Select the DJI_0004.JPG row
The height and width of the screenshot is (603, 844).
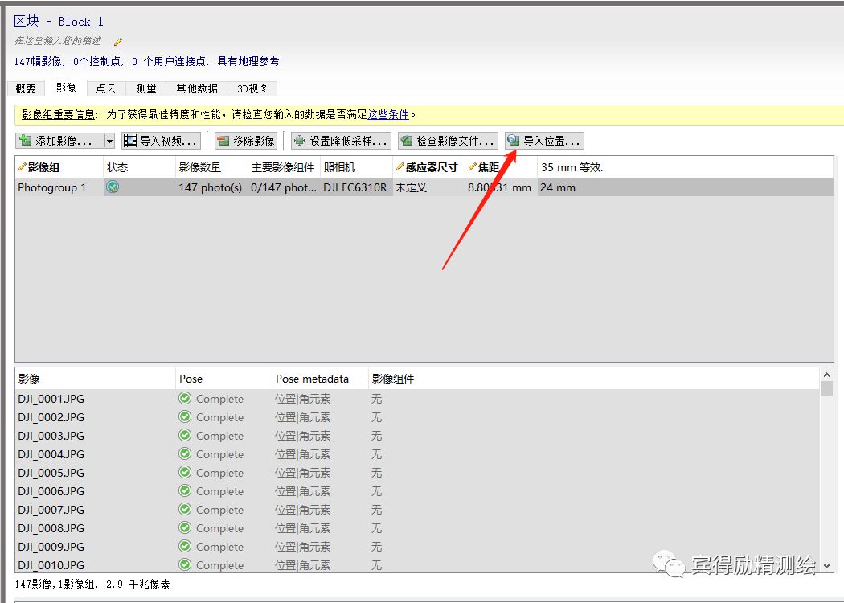tap(417, 454)
